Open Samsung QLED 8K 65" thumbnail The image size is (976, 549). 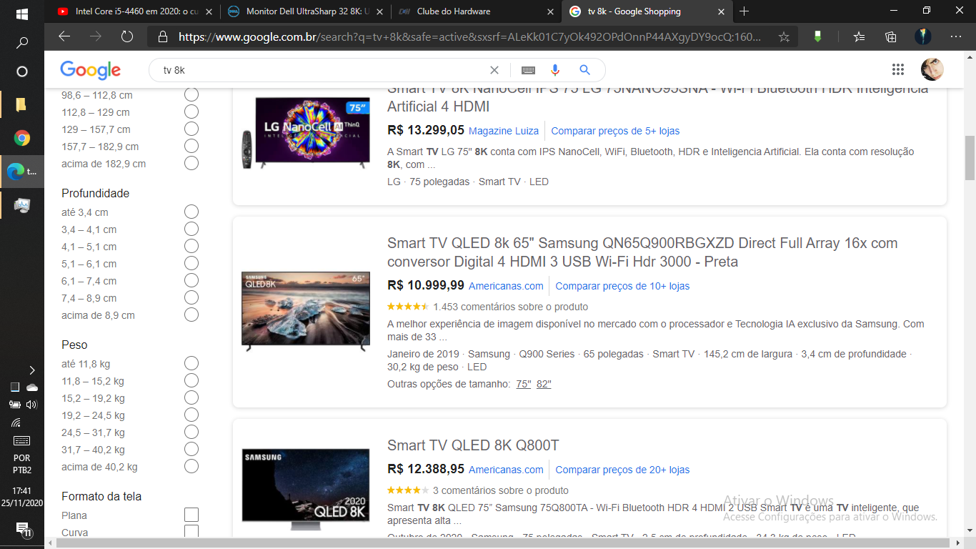click(x=306, y=312)
